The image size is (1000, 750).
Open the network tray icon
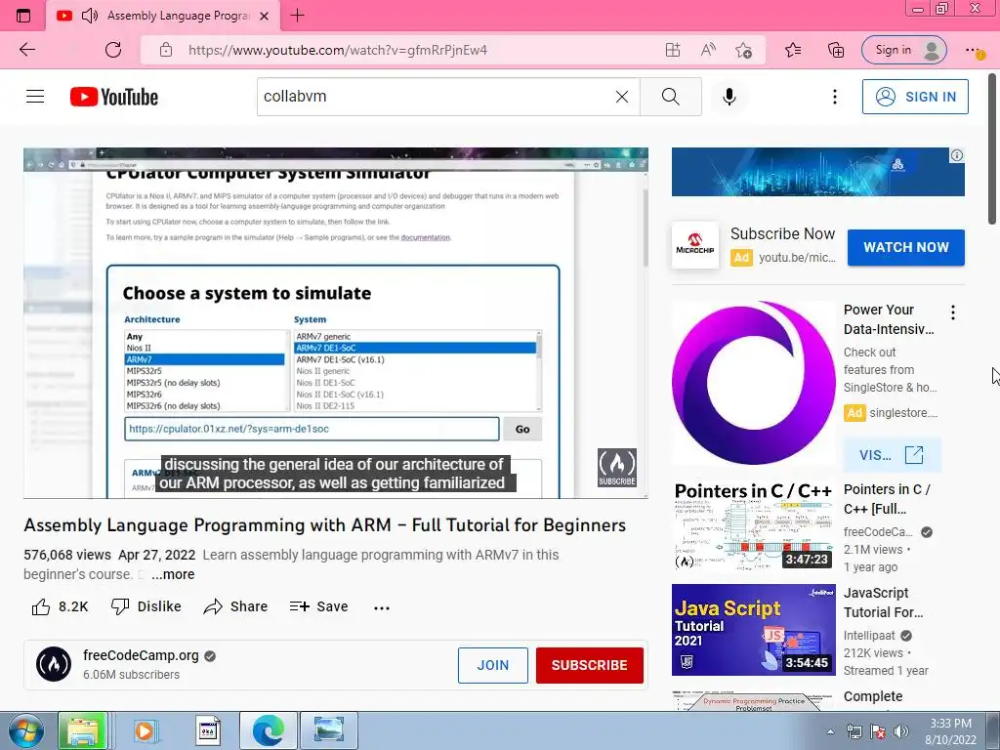point(854,731)
